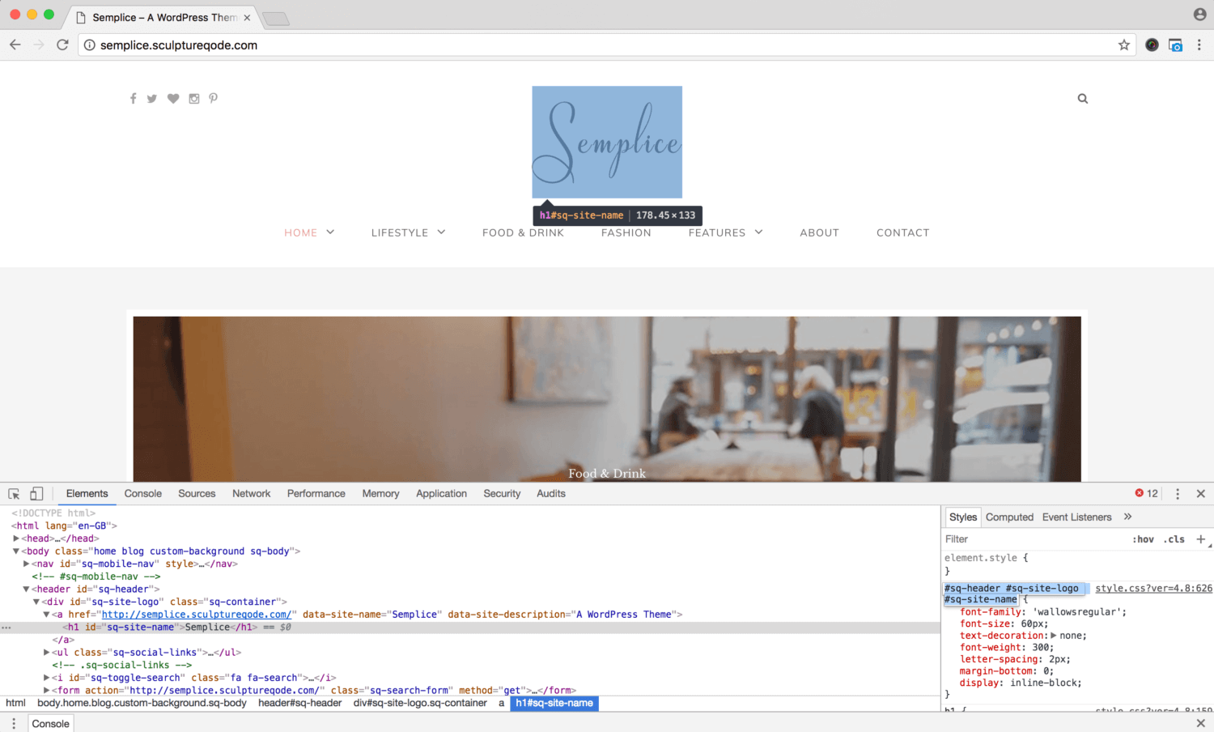Viewport: 1214px width, 732px height.
Task: Click the browser address bar
Action: click(x=607, y=45)
